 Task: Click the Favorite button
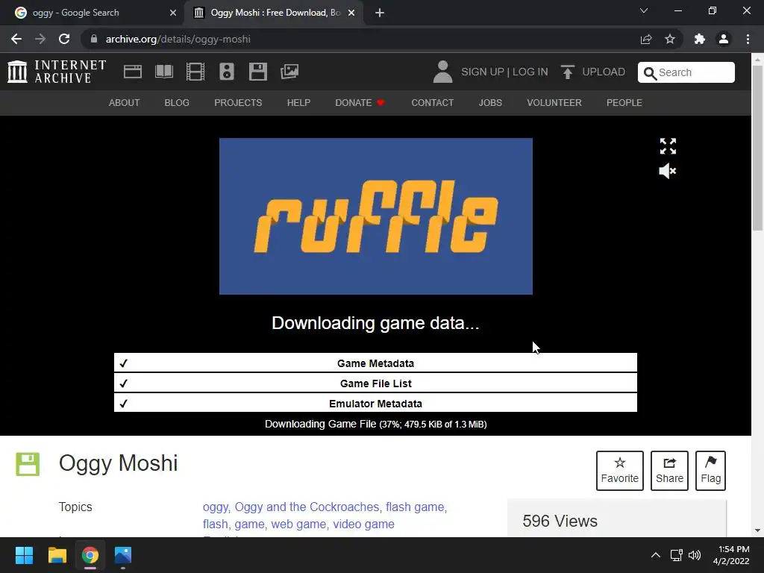point(620,471)
